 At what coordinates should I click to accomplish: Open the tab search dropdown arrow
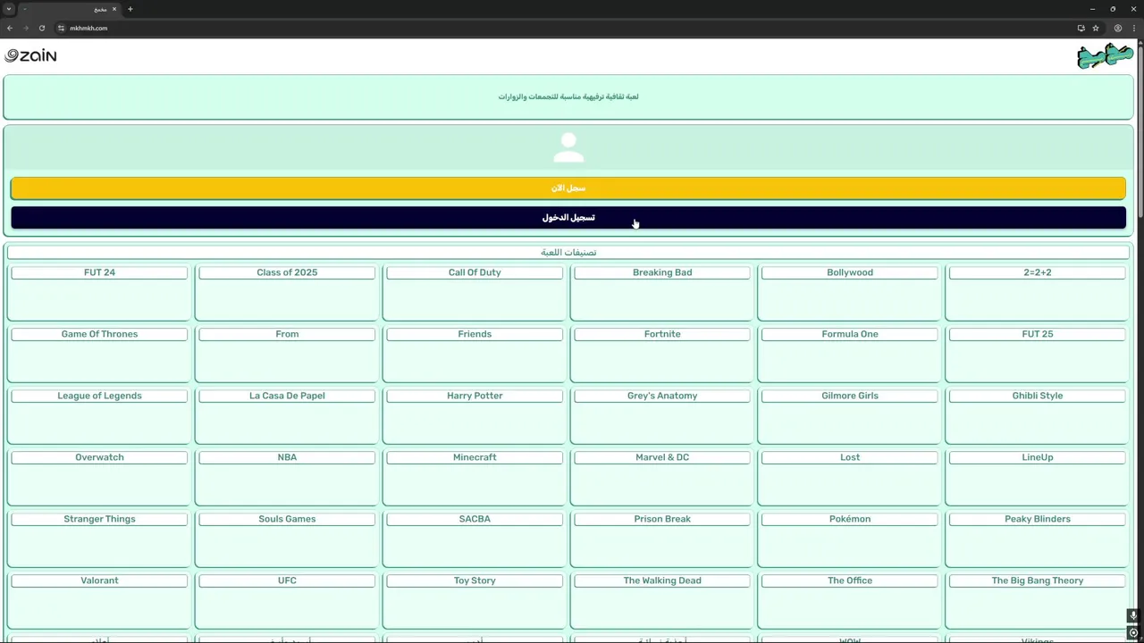[9, 9]
